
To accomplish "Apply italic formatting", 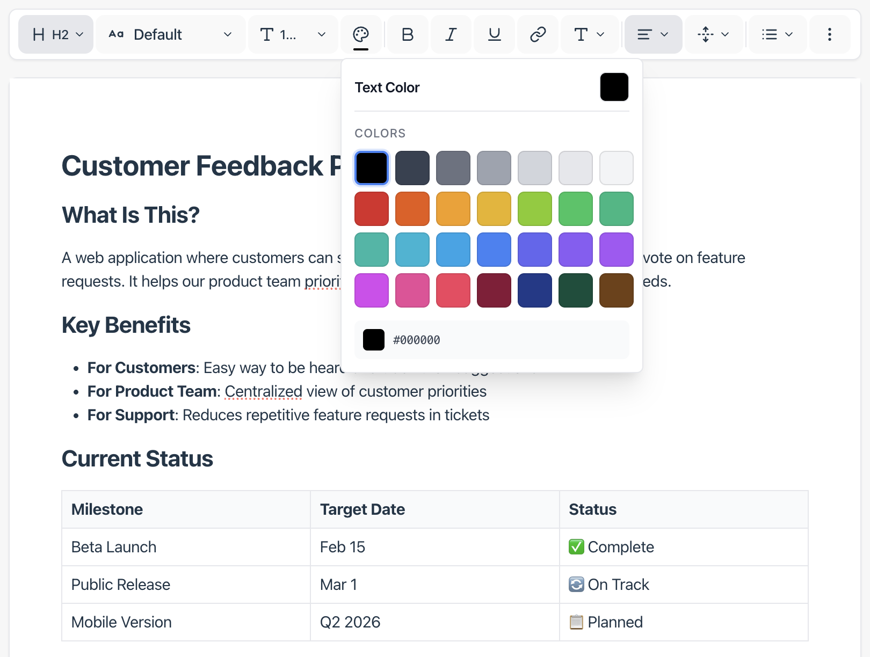I will 451,34.
